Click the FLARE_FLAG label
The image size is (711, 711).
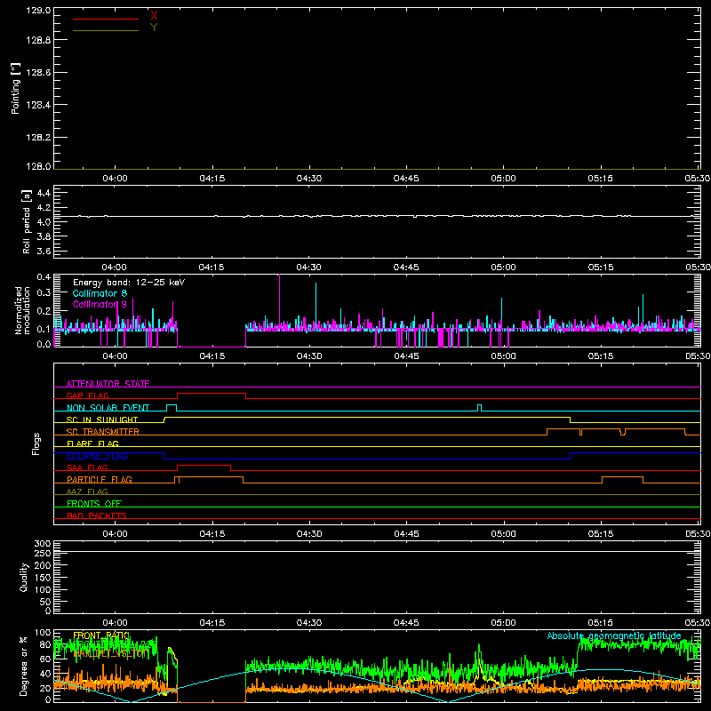point(92,443)
